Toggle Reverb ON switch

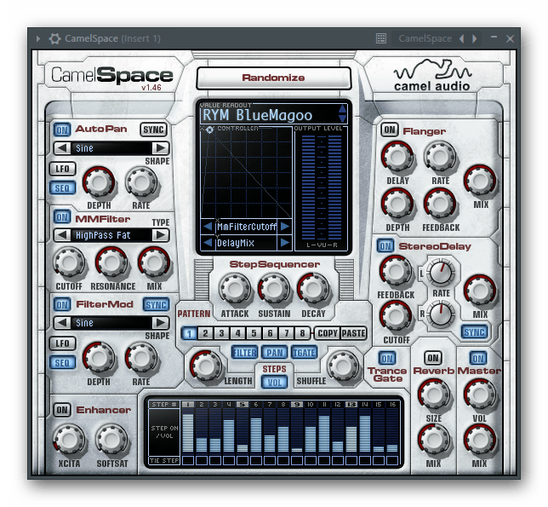(433, 358)
